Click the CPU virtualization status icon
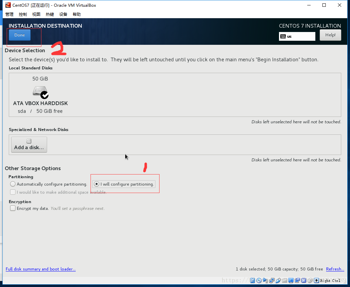This screenshot has height=287, width=350. (304, 280)
